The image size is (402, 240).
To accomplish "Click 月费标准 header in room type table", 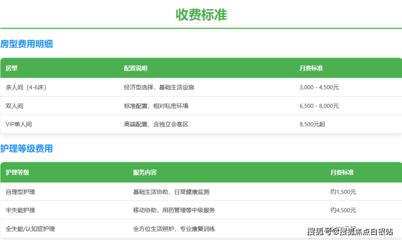I will click(x=311, y=68).
